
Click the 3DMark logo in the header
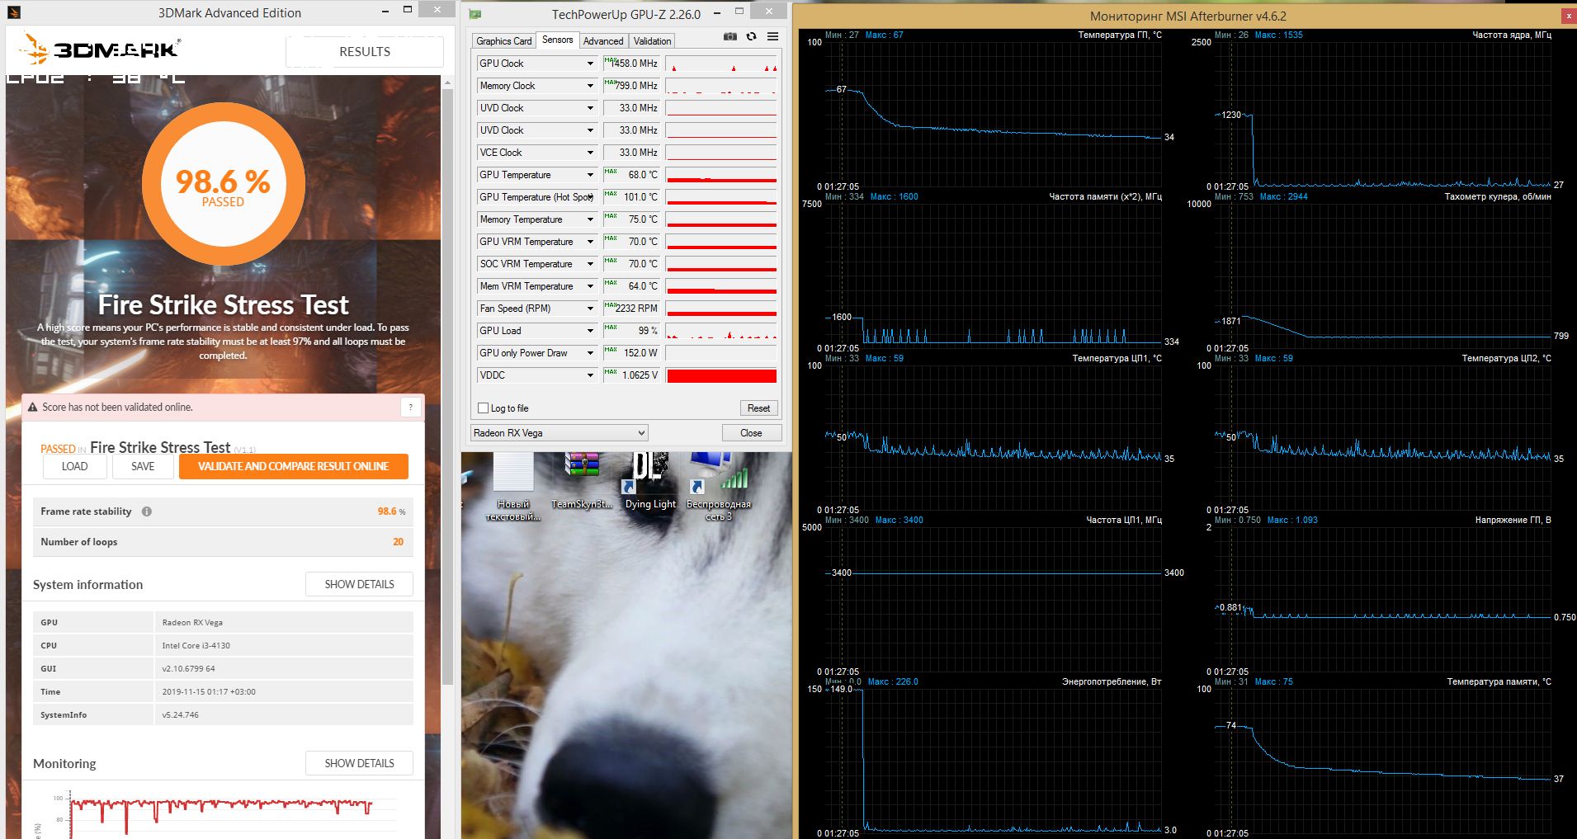tap(99, 49)
